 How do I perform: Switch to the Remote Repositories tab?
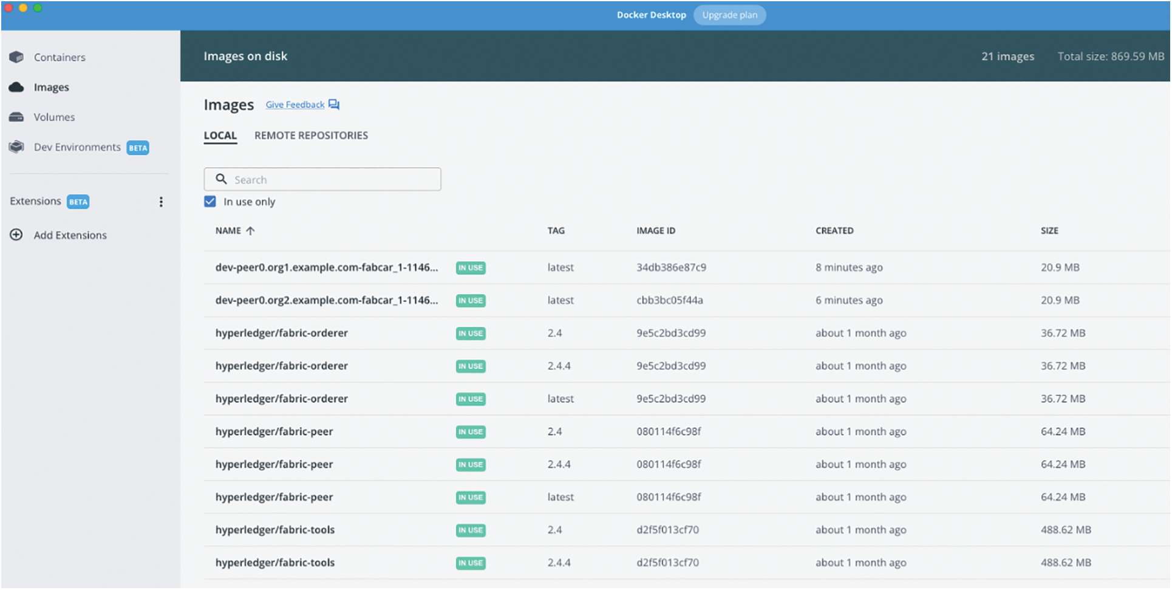coord(311,135)
